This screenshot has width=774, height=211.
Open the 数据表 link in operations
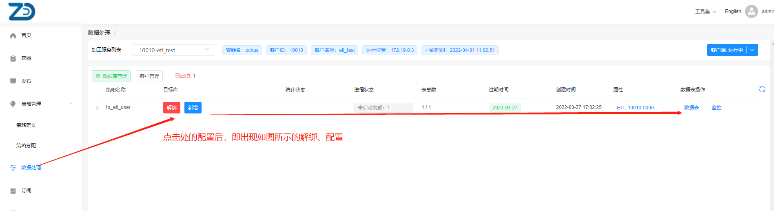pos(692,108)
